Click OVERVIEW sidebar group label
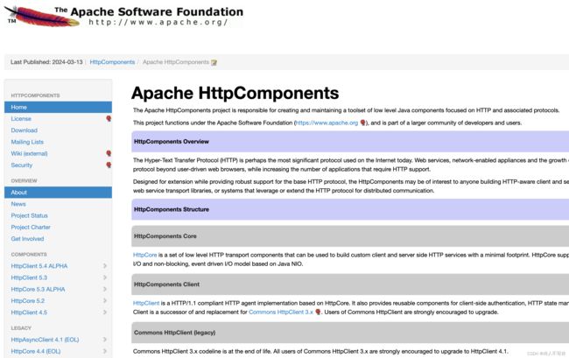569x358 pixels. pyautogui.click(x=24, y=180)
